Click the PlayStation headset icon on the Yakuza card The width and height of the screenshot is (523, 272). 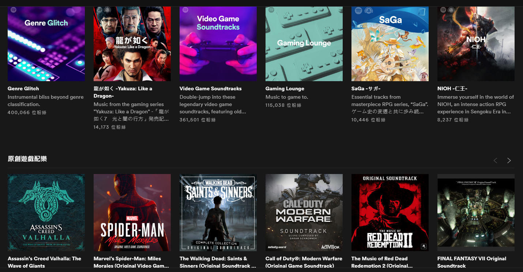[x=108, y=10]
